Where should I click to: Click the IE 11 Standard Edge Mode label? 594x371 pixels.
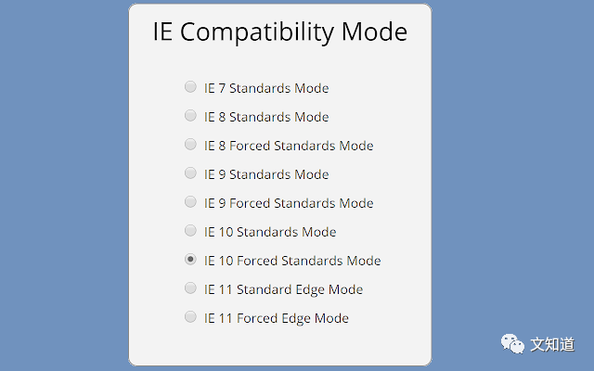coord(283,290)
